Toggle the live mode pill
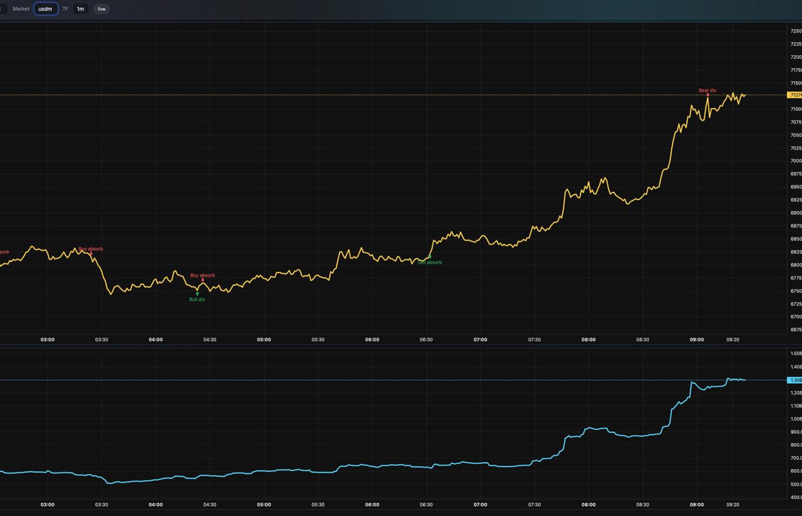Screen dimensions: 802x516 [102, 9]
